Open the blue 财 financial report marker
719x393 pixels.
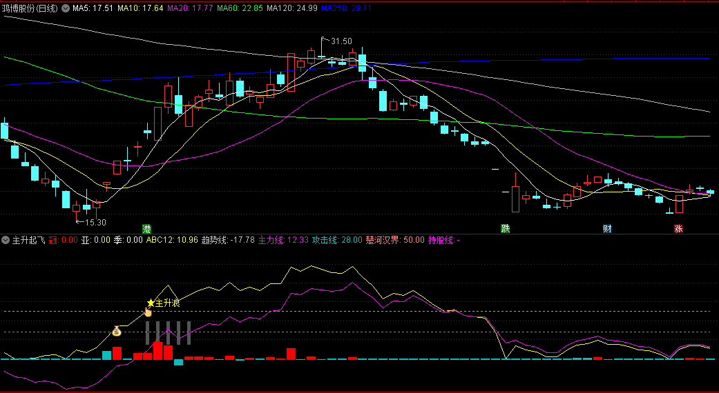coord(607,228)
